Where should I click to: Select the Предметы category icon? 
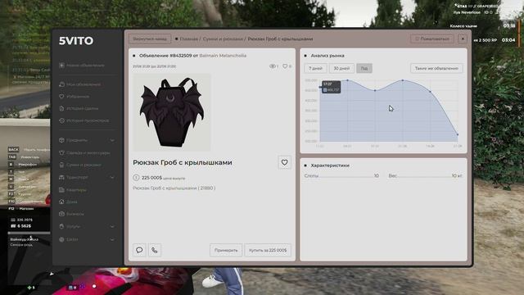click(x=61, y=140)
